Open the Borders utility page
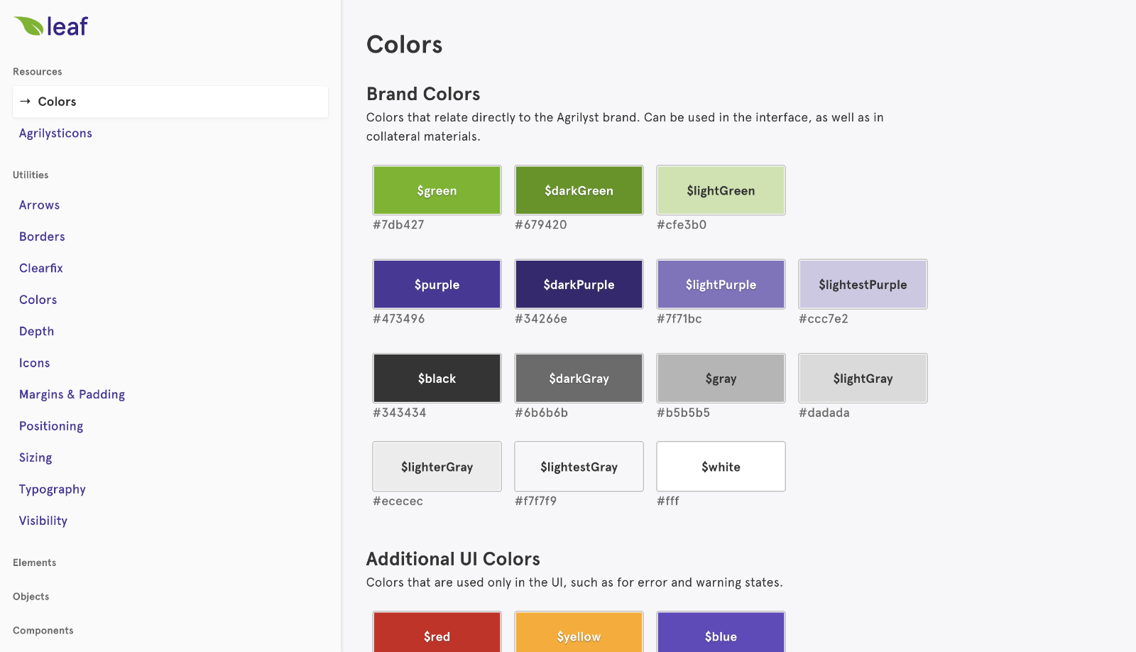The width and height of the screenshot is (1136, 652). 42,237
